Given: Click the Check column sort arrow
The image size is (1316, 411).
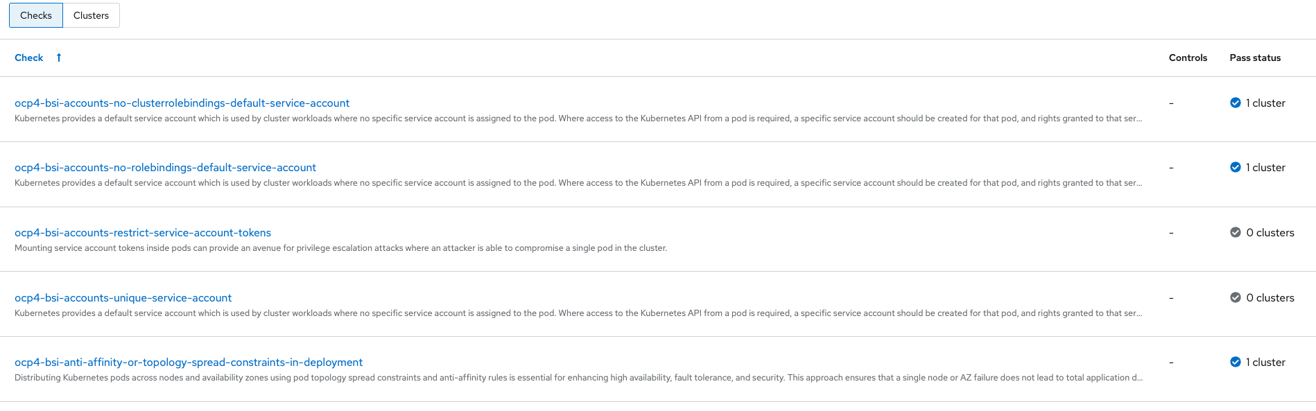Looking at the screenshot, I should pyautogui.click(x=59, y=58).
